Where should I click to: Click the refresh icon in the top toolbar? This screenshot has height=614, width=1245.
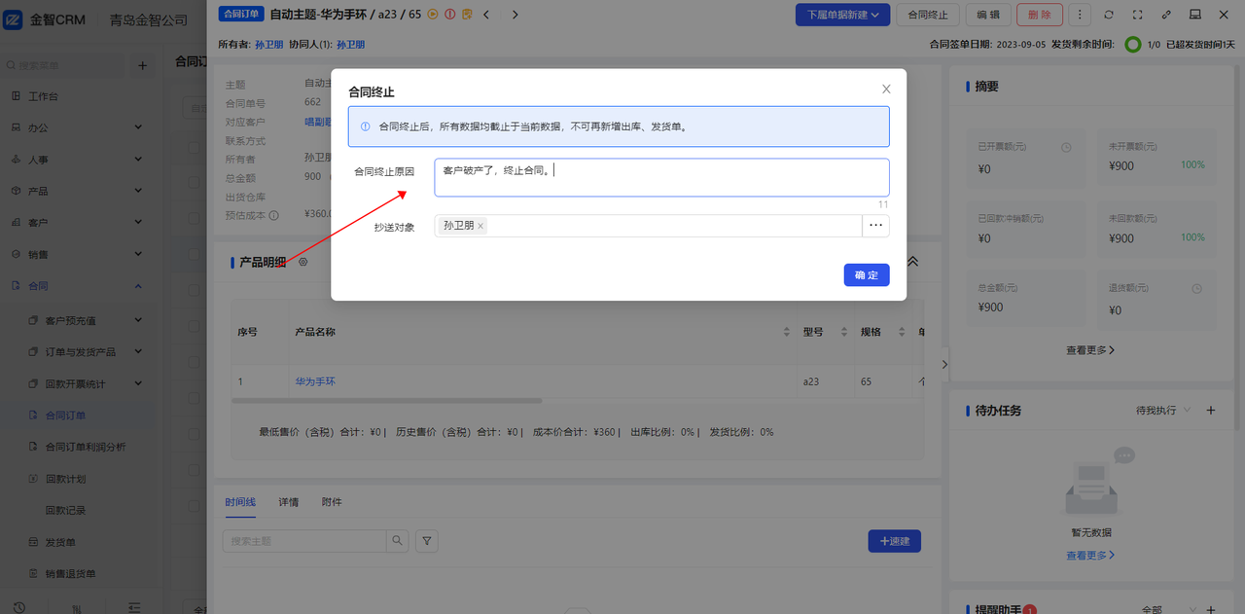(x=1109, y=15)
